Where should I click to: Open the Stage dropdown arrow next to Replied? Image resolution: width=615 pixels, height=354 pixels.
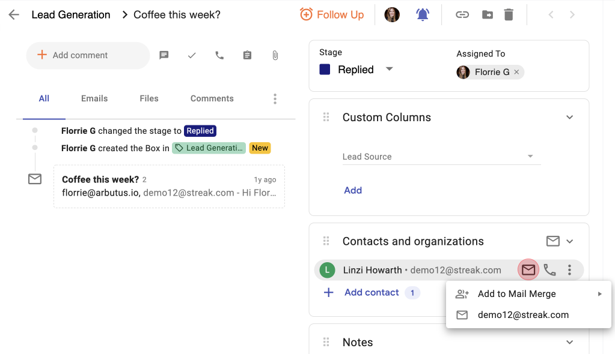pos(389,69)
